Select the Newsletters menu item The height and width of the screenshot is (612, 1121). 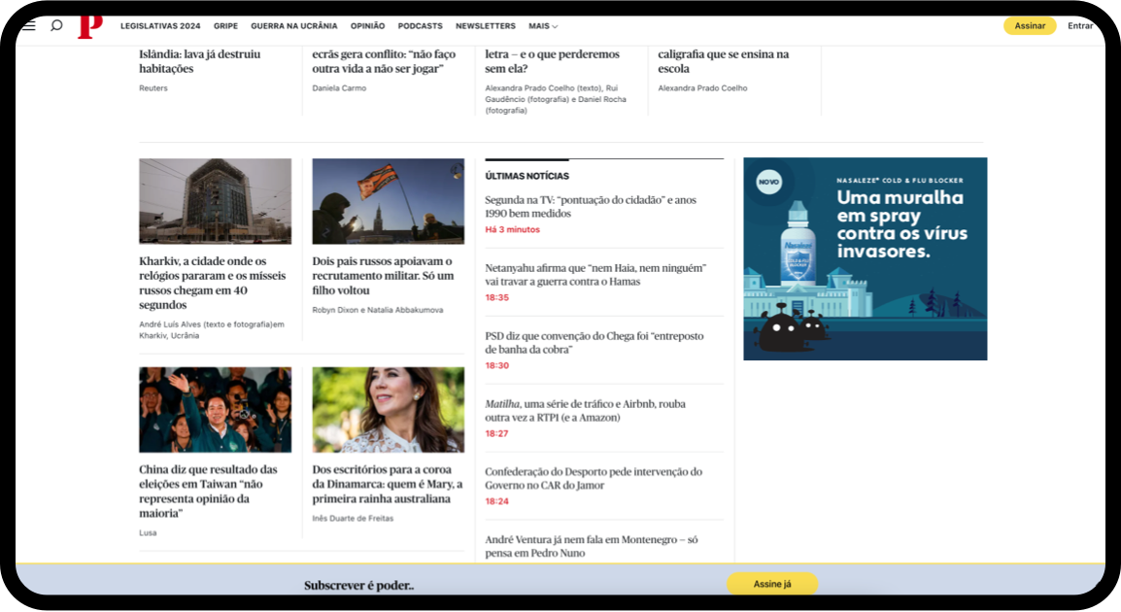point(486,26)
